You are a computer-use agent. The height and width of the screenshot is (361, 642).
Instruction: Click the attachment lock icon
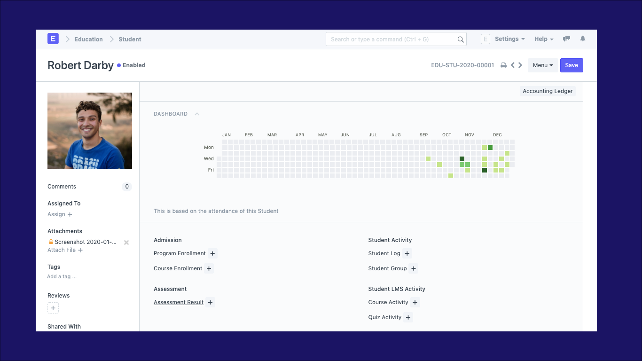point(51,242)
